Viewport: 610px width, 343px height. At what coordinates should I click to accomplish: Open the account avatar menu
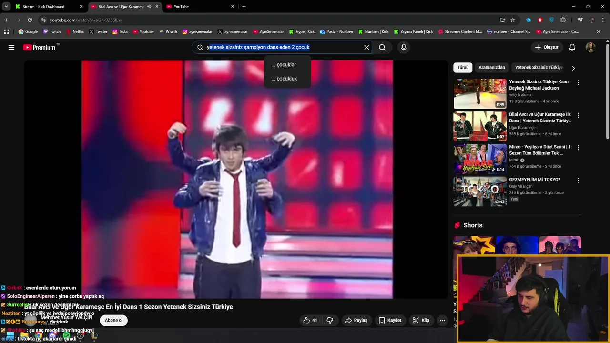[590, 47]
